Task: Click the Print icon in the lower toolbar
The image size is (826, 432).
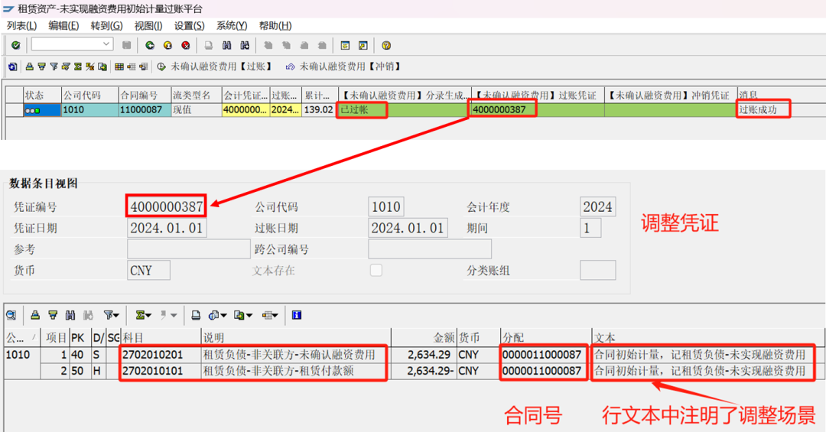Action: (196, 315)
